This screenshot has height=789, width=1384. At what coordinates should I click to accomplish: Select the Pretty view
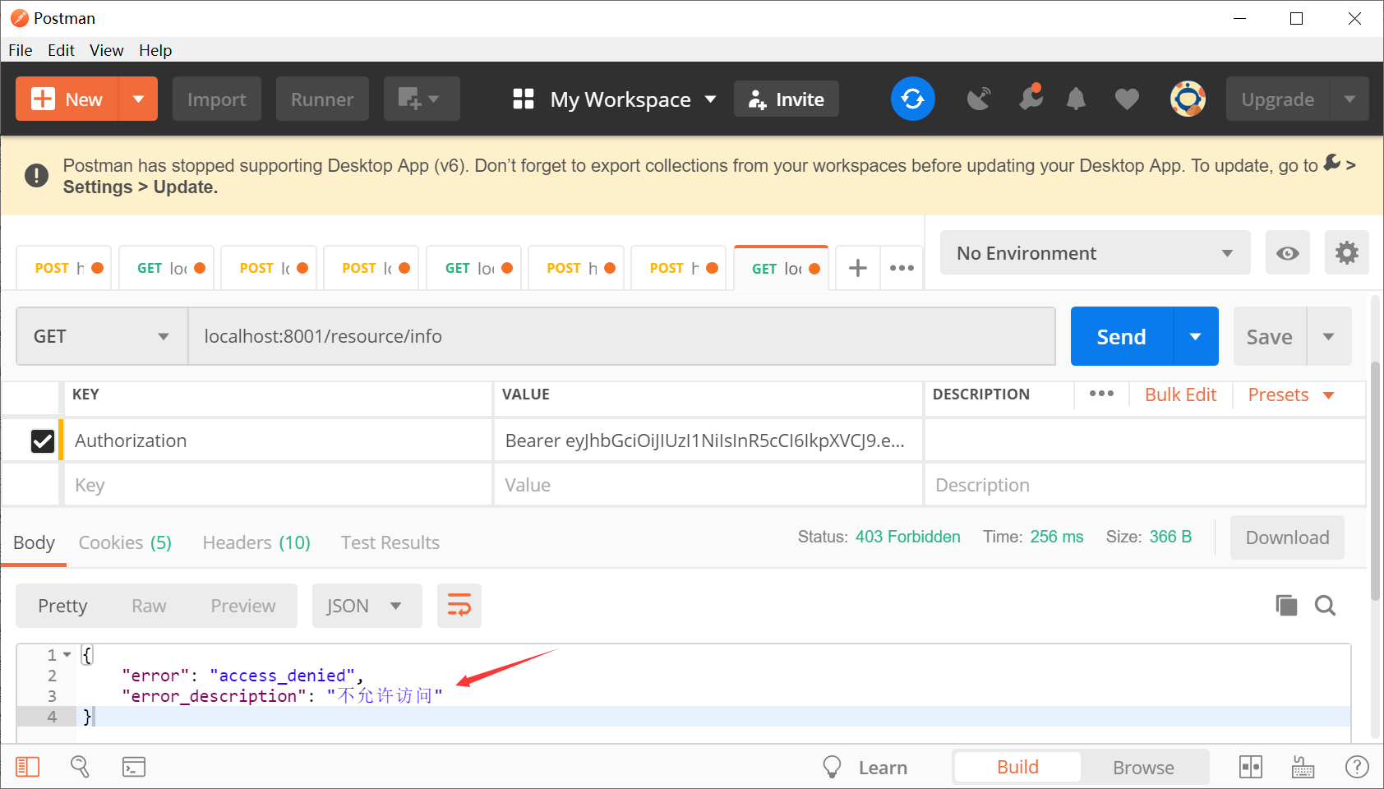(62, 606)
